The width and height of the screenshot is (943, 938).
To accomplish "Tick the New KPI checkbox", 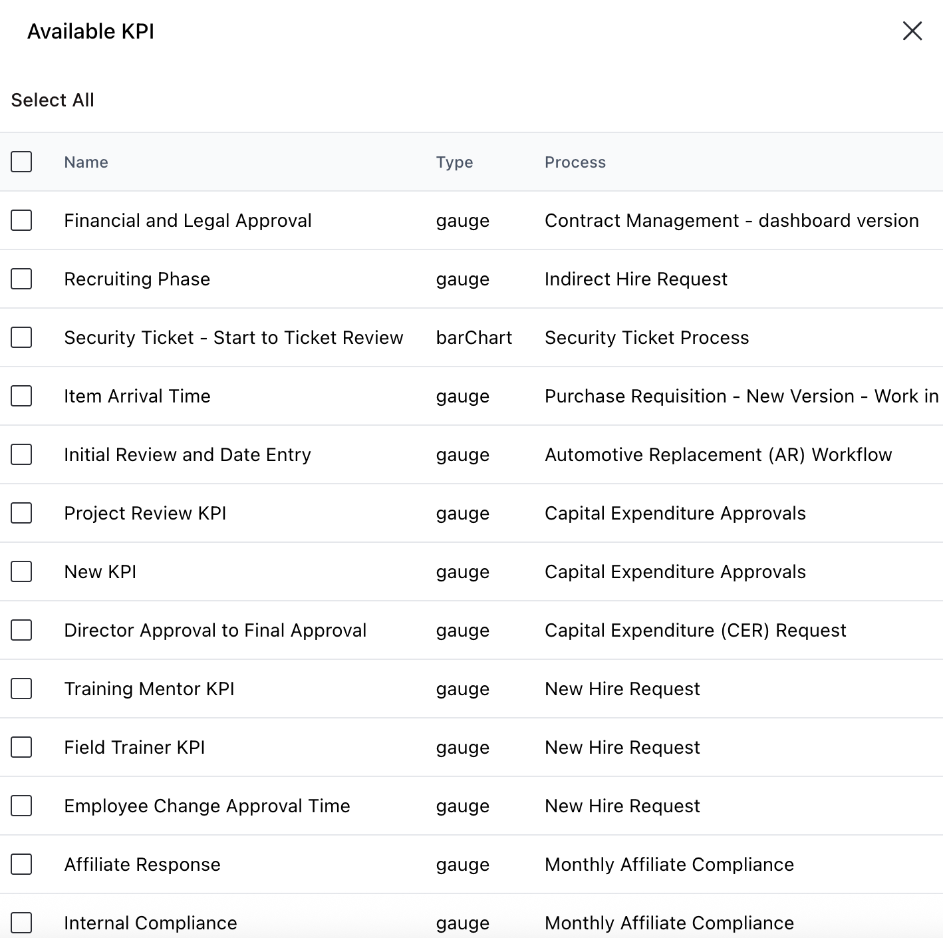I will 21,571.
